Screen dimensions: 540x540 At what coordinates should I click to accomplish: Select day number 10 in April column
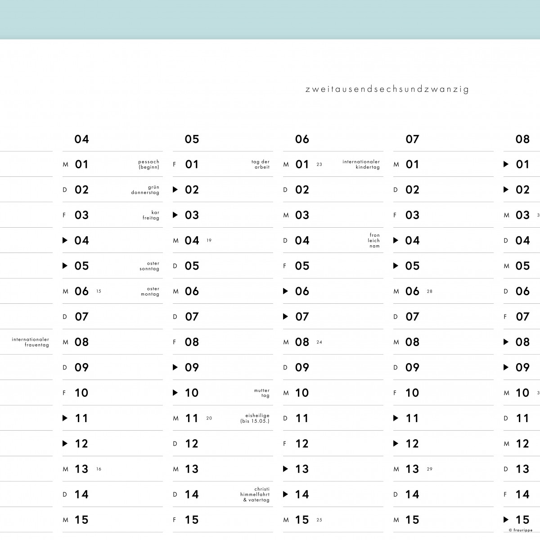coord(81,393)
